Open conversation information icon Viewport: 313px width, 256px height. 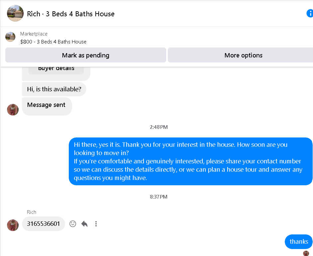point(310,14)
